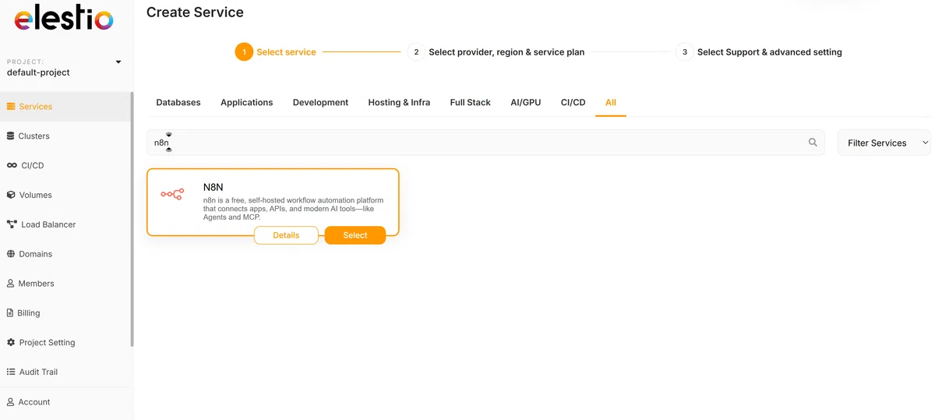Open the Filter Services dropdown
Image resolution: width=935 pixels, height=420 pixels.
(x=884, y=143)
